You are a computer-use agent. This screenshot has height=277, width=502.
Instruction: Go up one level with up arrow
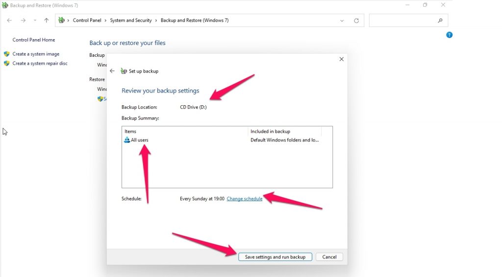[x=47, y=21]
